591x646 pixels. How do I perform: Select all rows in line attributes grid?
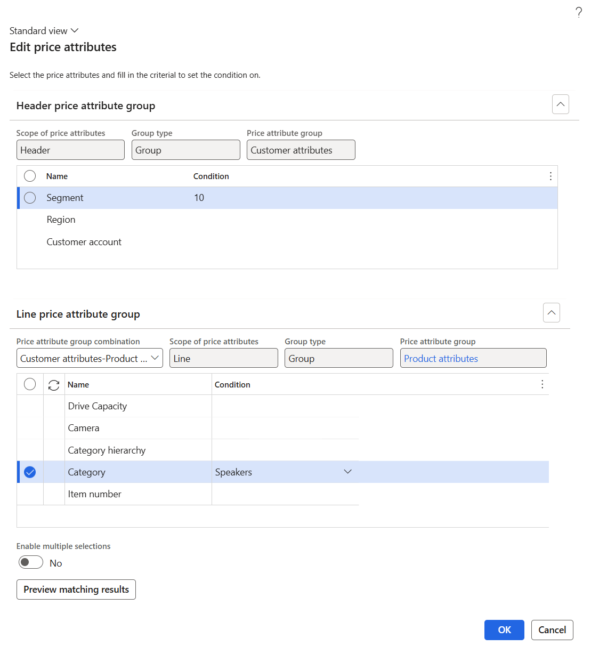point(30,384)
